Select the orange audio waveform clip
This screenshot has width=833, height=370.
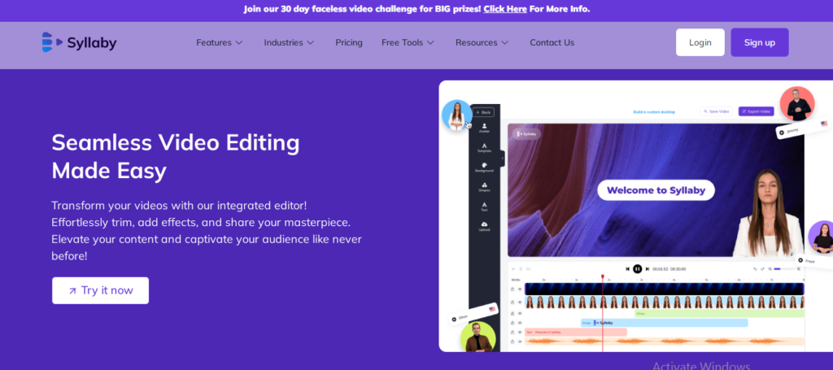click(x=665, y=342)
